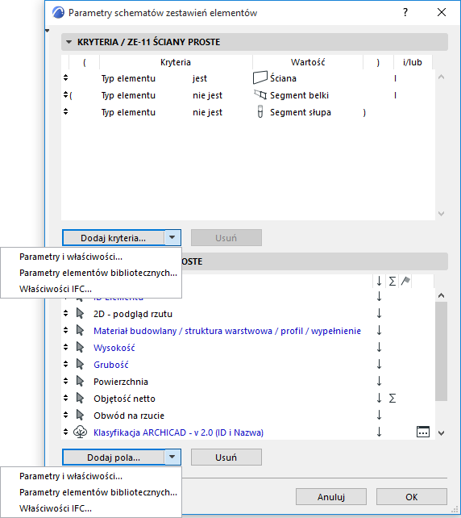Screen dimensions: 461x518
Task: Confirm with the OK button
Action: click(x=412, y=496)
